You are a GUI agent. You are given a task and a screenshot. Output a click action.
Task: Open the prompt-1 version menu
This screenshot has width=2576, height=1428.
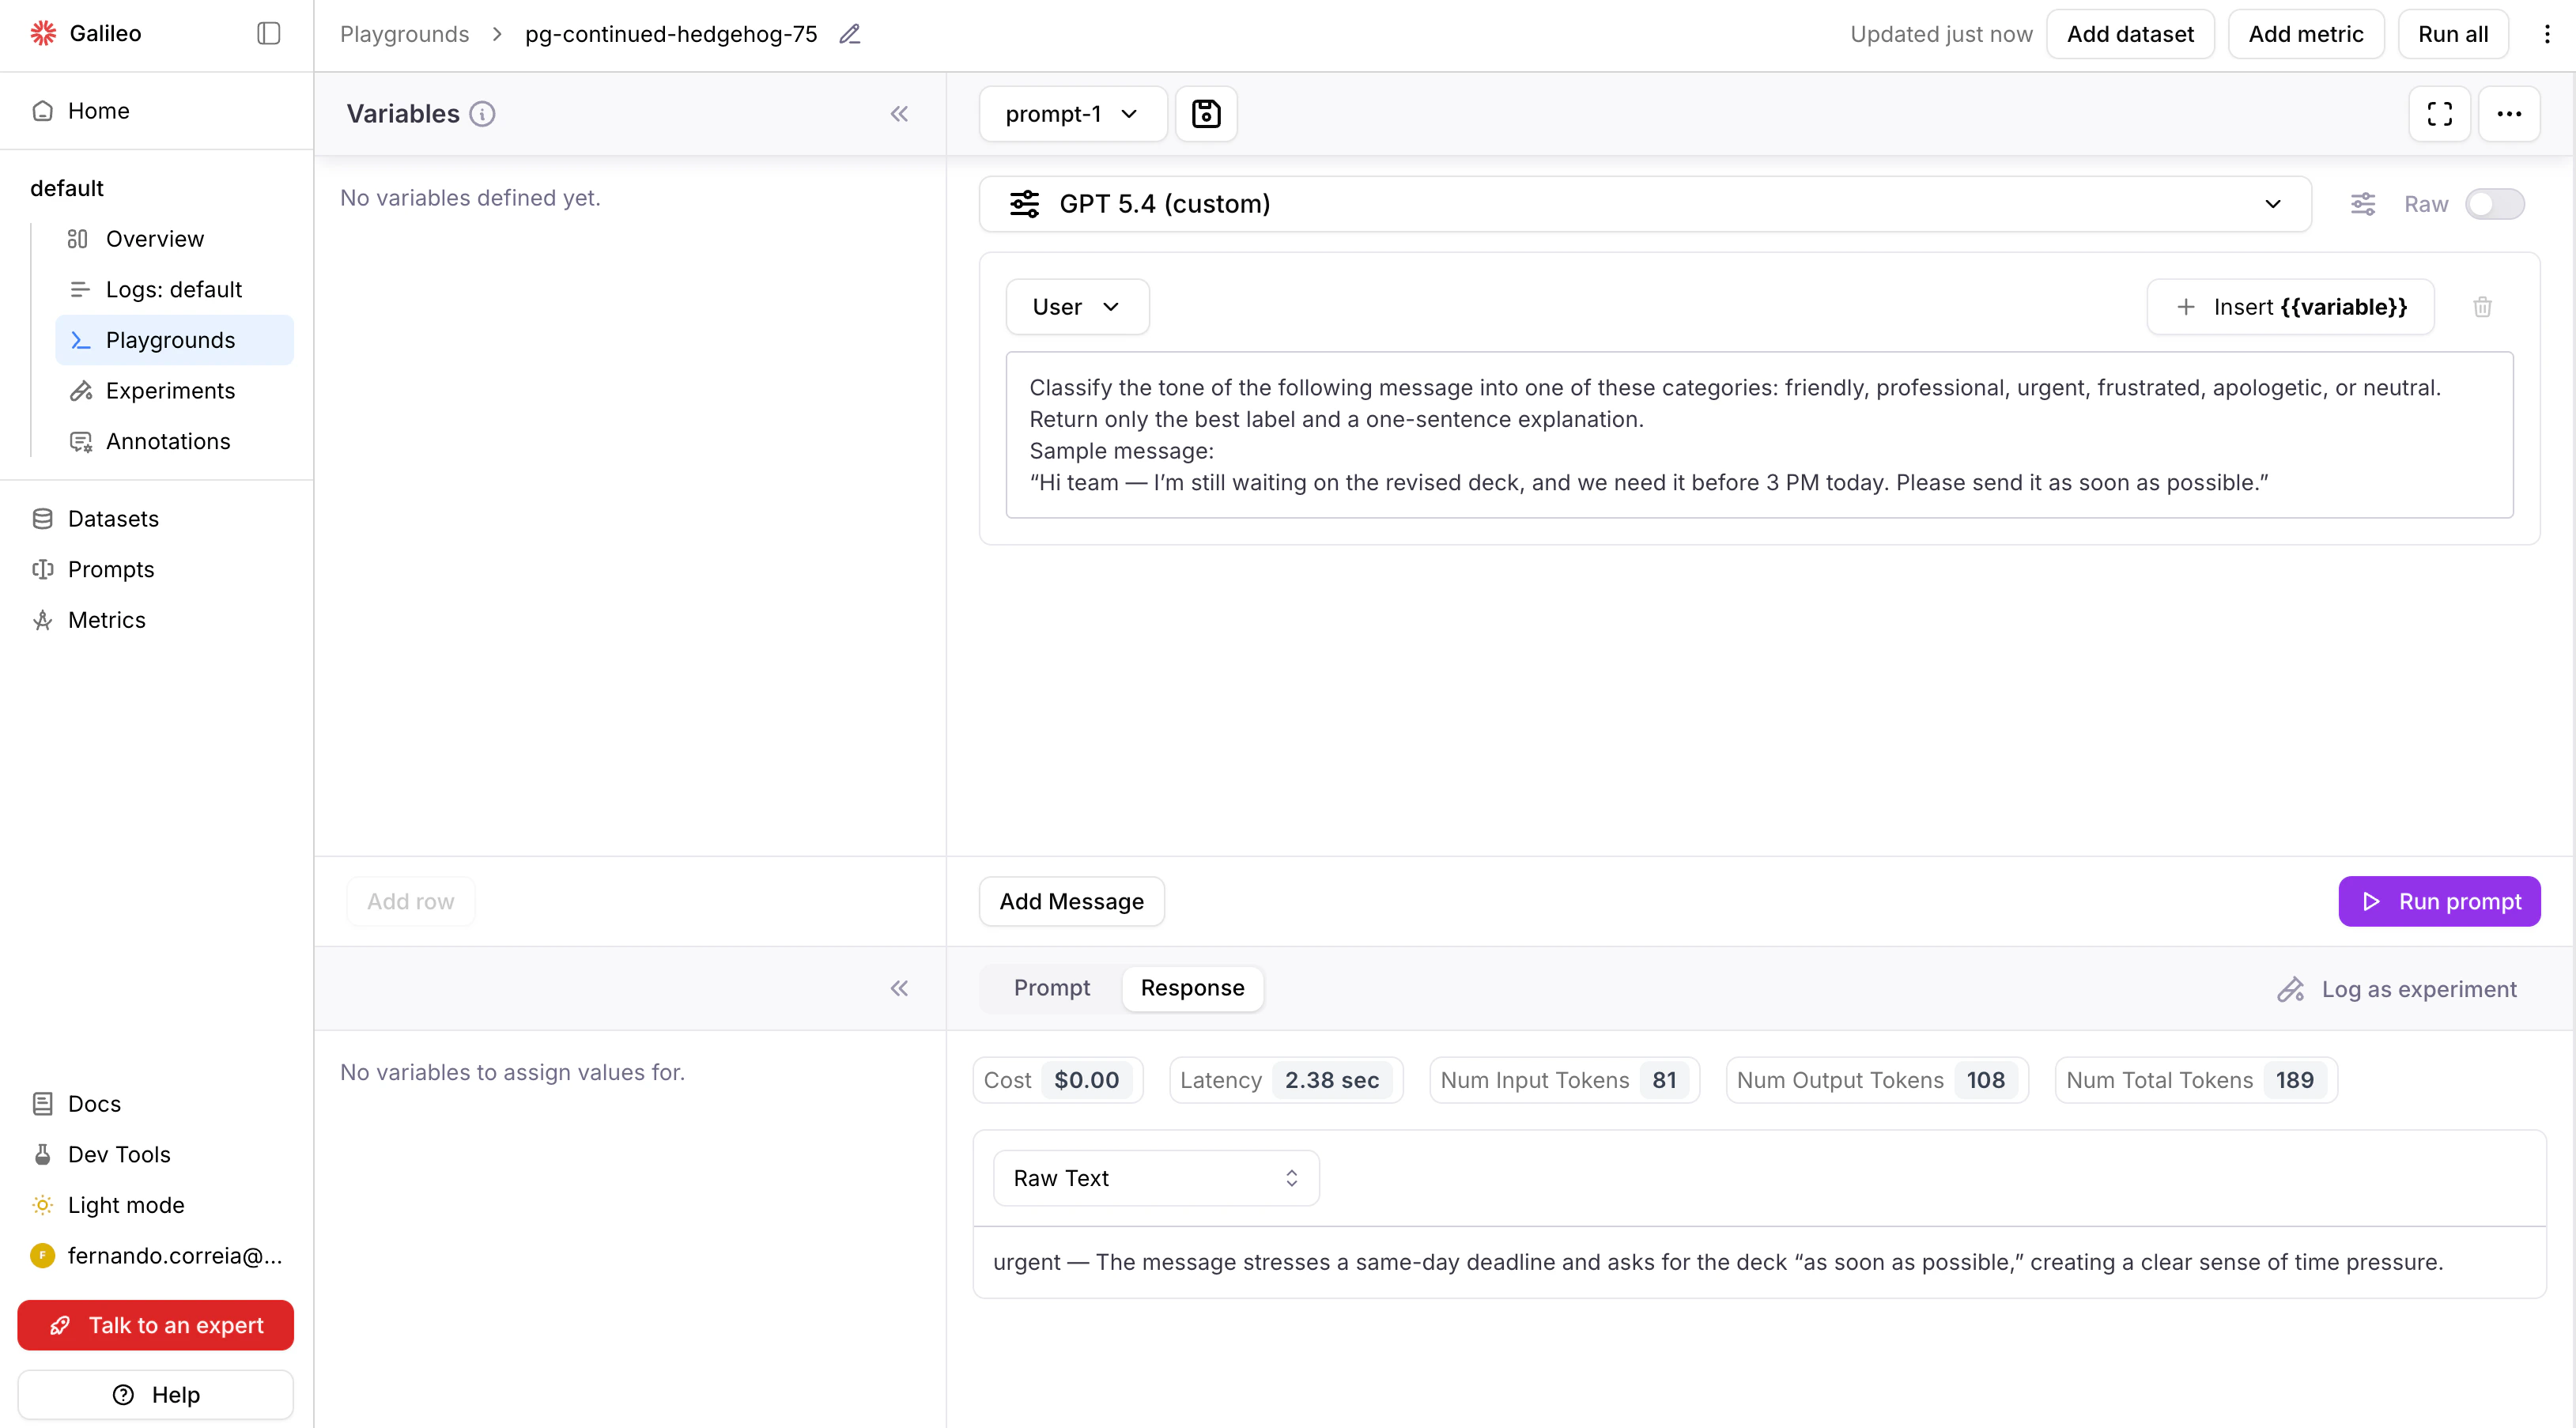[x=1071, y=113]
